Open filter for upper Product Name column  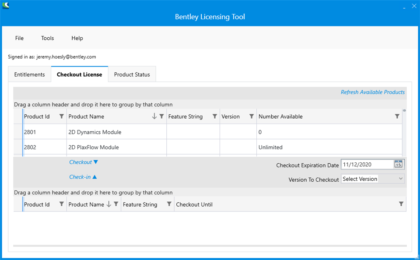point(161,116)
